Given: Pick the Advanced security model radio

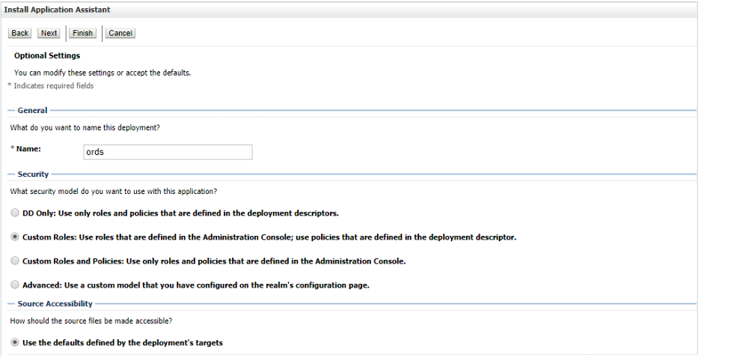Looking at the screenshot, I should tap(16, 285).
